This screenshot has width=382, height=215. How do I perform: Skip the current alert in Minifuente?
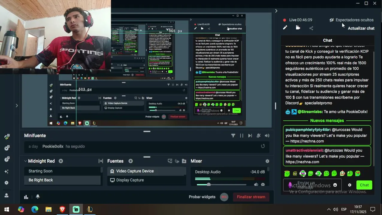coord(250,136)
